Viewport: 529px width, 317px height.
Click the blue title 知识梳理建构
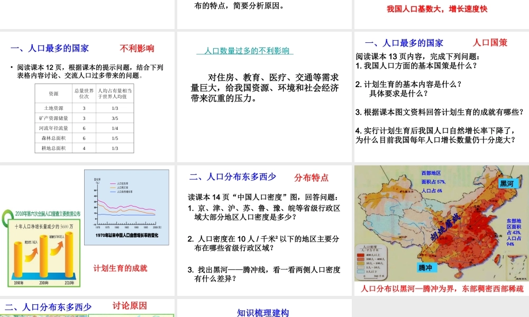pos(263,313)
